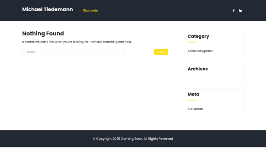Open the Facebook icon in header
Screen dimensions: 266x166
tap(234, 11)
